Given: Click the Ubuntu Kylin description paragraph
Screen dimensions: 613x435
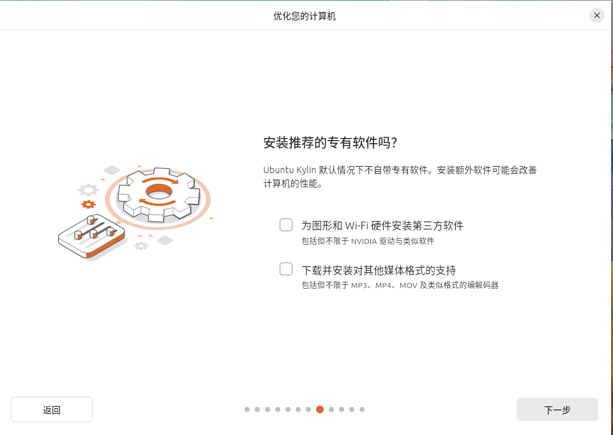Looking at the screenshot, I should [x=400, y=177].
